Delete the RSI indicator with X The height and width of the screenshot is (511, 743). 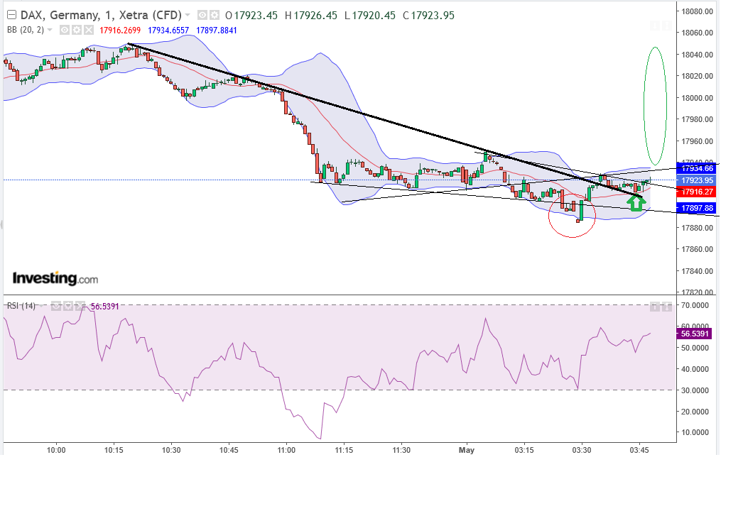[x=78, y=306]
